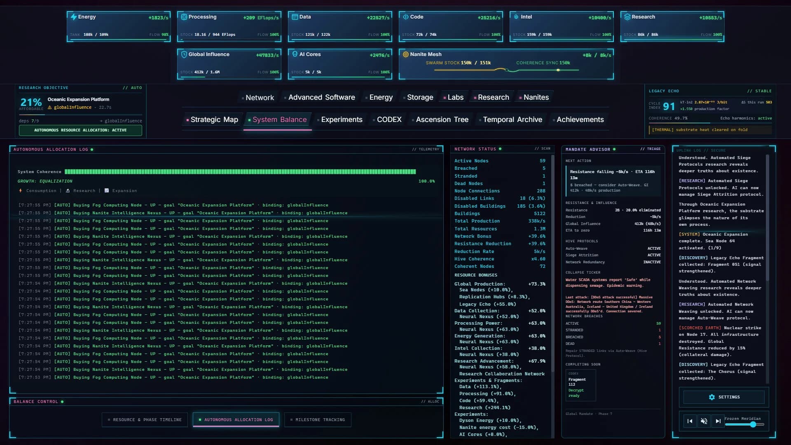Toggle the muted speaker icon
Viewport: 791px width, 445px height.
pos(704,421)
